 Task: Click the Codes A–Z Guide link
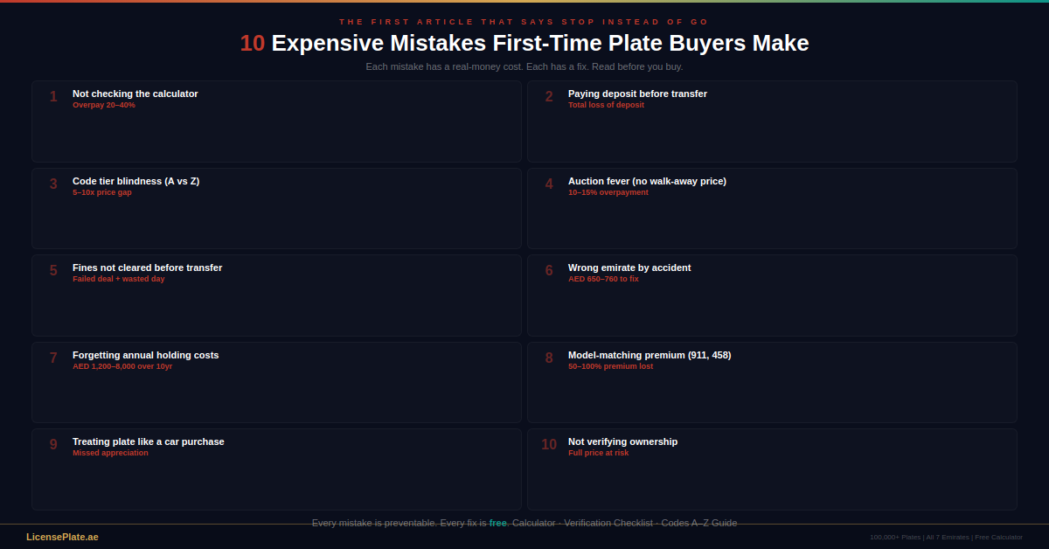coord(701,523)
